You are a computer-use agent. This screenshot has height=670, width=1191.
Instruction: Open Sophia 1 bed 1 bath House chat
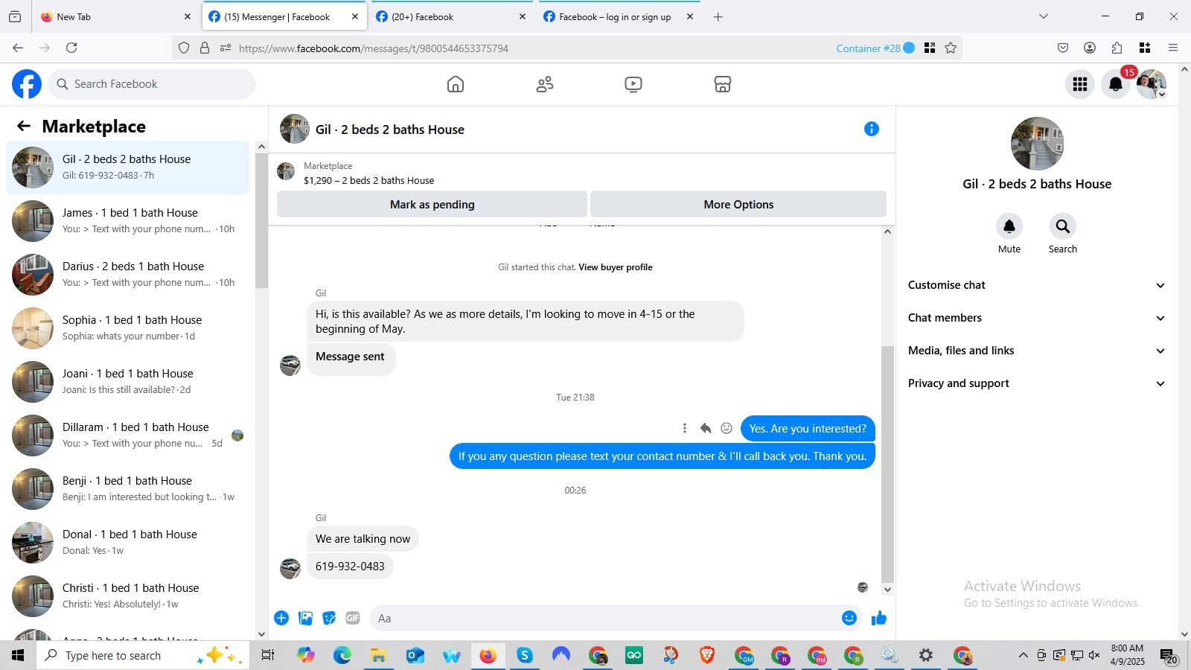[128, 328]
